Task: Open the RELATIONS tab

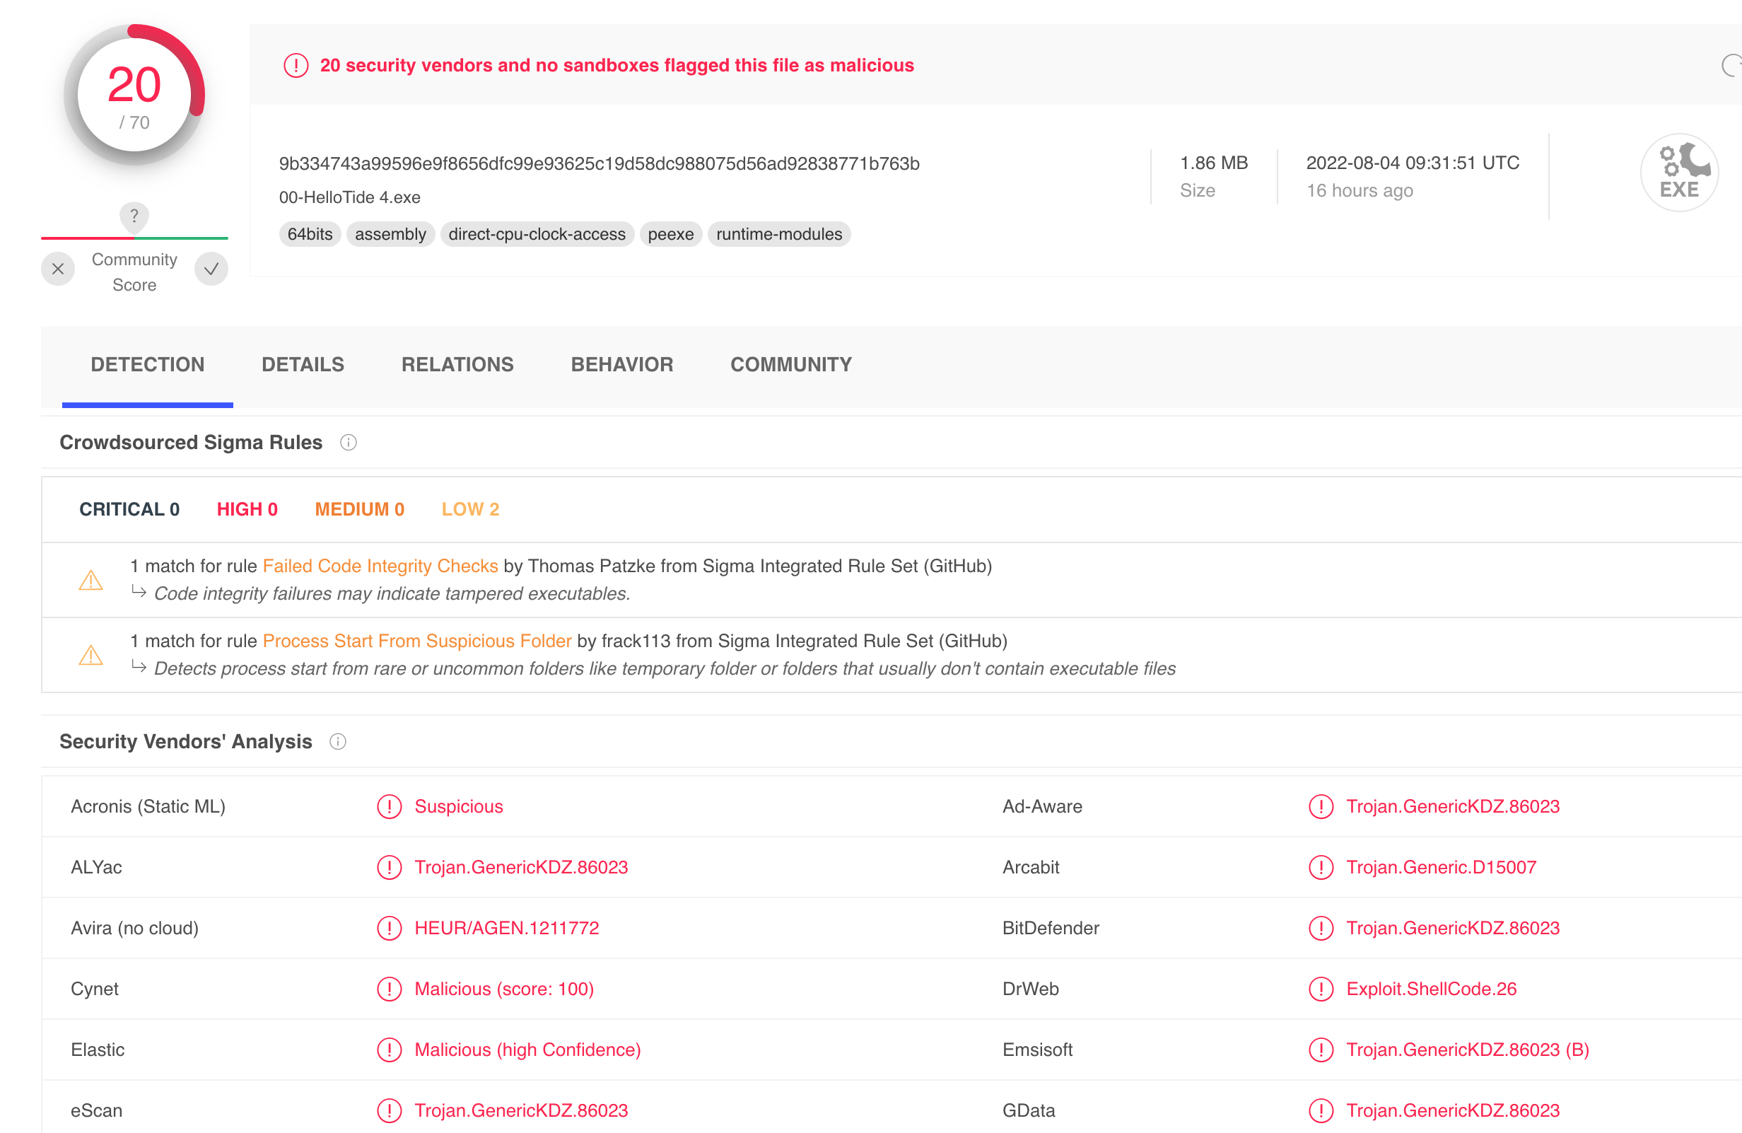Action: point(457,364)
